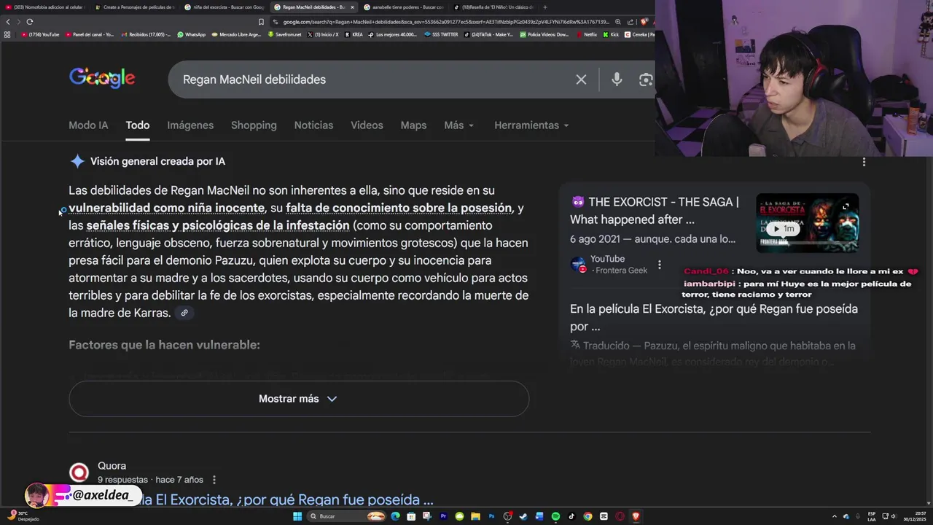Open TikTok from taskbar
This screenshot has width=933, height=525.
coord(571,516)
